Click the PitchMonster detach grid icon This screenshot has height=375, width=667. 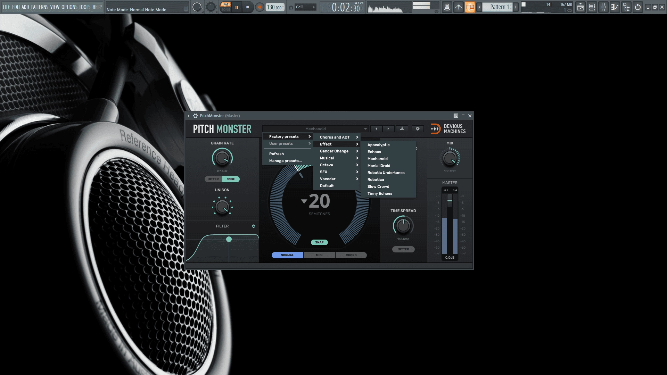[456, 116]
